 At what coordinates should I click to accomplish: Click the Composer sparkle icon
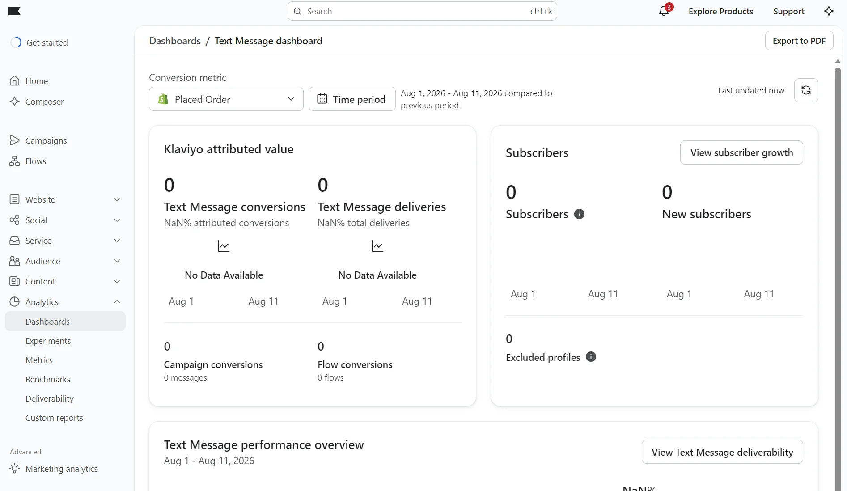tap(14, 102)
